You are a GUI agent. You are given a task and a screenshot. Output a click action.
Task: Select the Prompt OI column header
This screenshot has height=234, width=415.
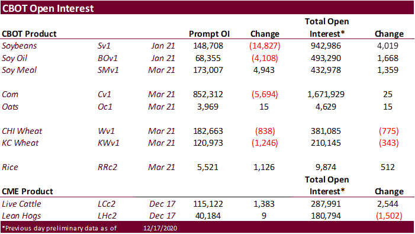[209, 34]
